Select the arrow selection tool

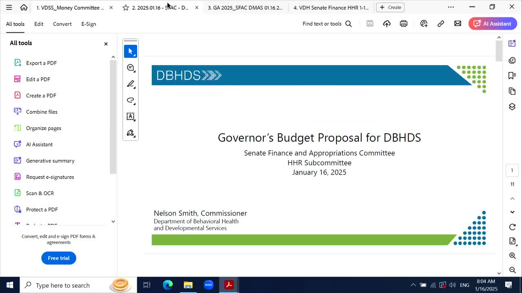pos(130,51)
